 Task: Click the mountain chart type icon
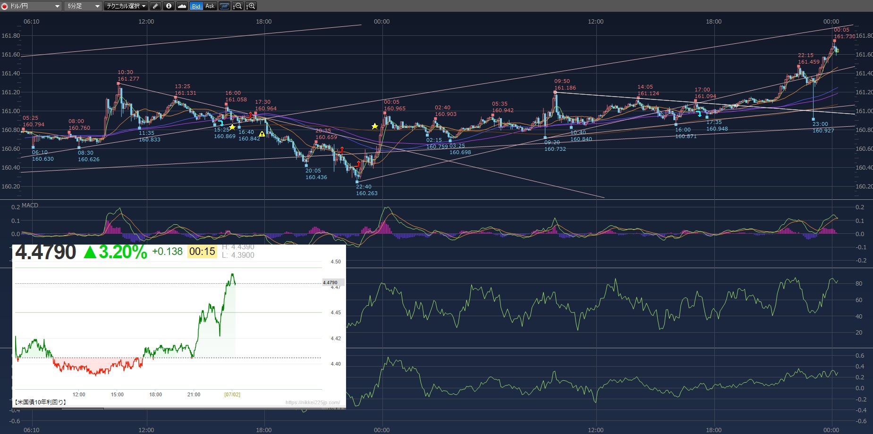pos(182,6)
